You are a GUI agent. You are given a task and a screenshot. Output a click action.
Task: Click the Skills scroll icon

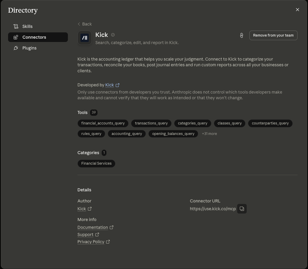click(x=16, y=26)
